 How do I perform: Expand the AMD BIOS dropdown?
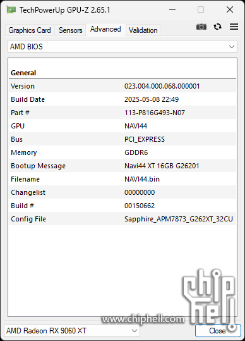pyautogui.click(x=122, y=47)
